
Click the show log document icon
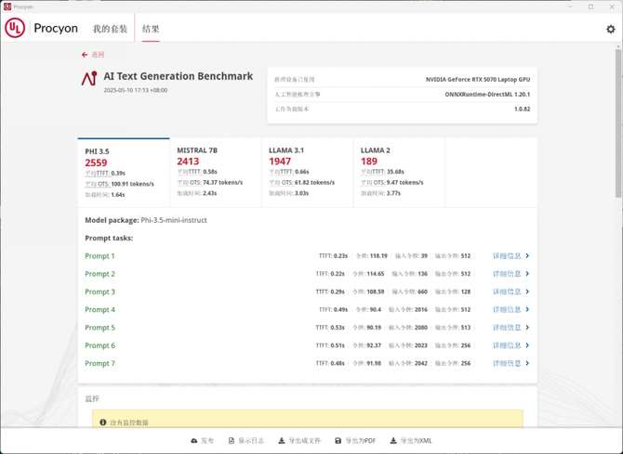pos(232,441)
